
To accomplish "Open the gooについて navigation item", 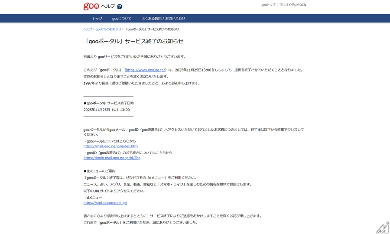I will click(x=122, y=19).
